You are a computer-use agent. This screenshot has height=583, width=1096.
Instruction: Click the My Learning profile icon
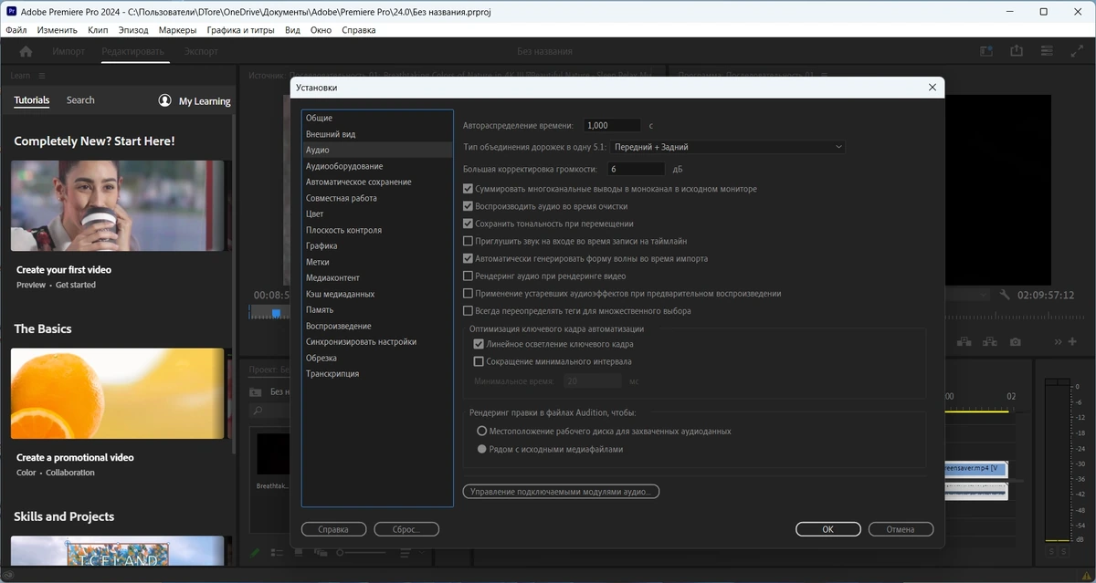164,100
